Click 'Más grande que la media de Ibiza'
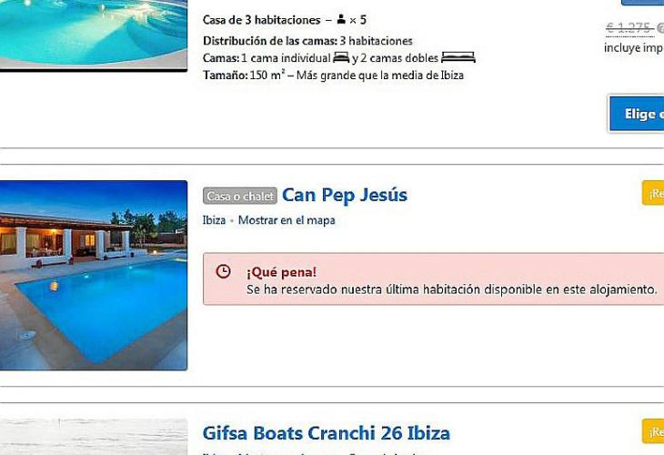The width and height of the screenshot is (664, 455). (x=380, y=76)
